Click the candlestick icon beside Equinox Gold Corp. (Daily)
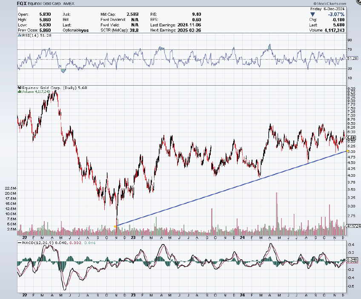Screen dimensions: 361x299 tap(20, 88)
